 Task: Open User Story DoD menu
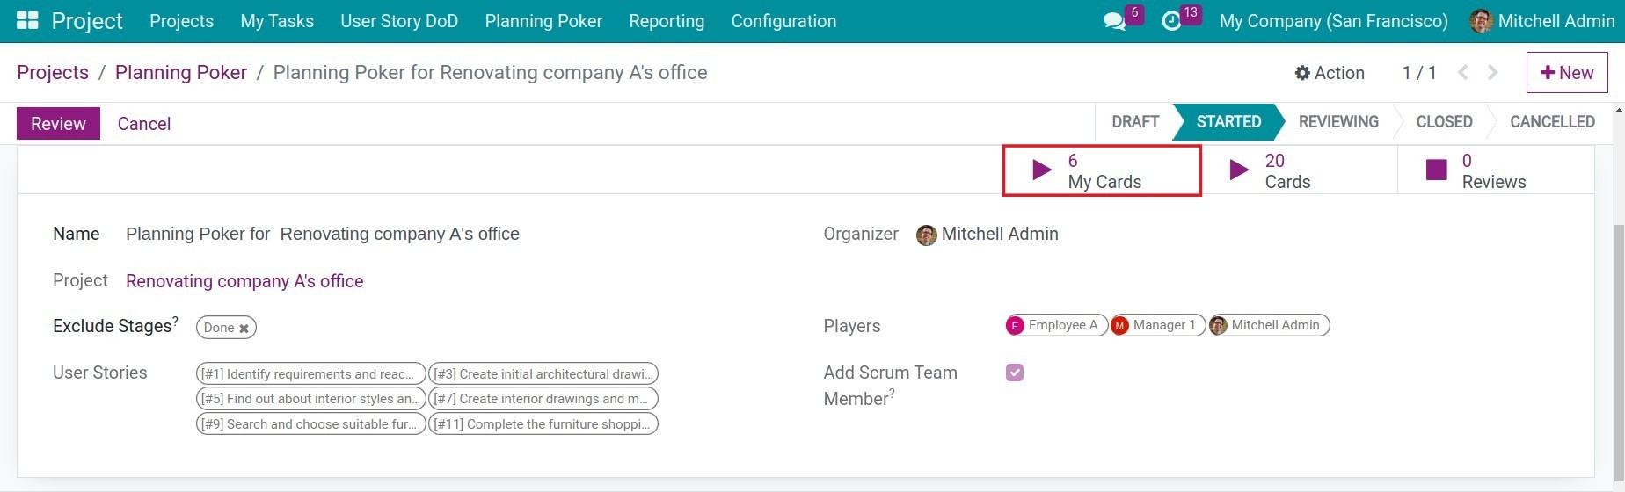coord(399,21)
